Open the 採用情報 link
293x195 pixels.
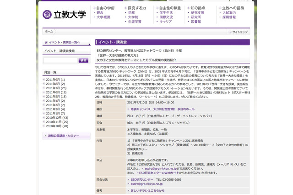tap(229, 17)
